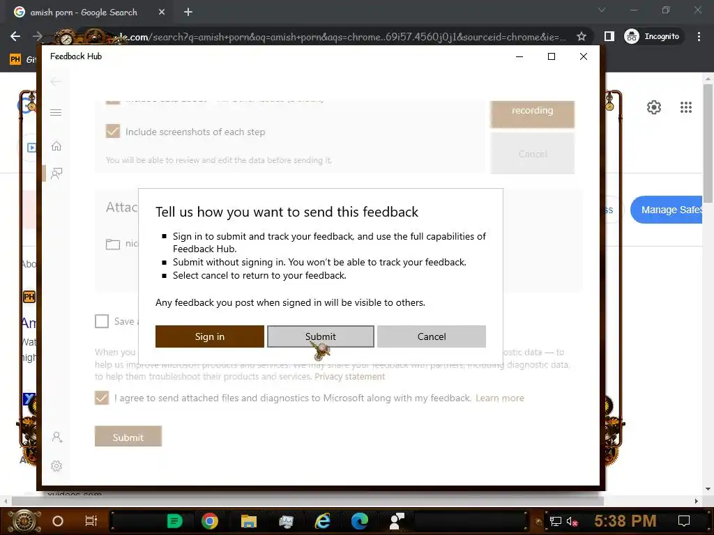Click the dimmed Cancel recording button
This screenshot has width=714, height=535.
[x=532, y=154]
